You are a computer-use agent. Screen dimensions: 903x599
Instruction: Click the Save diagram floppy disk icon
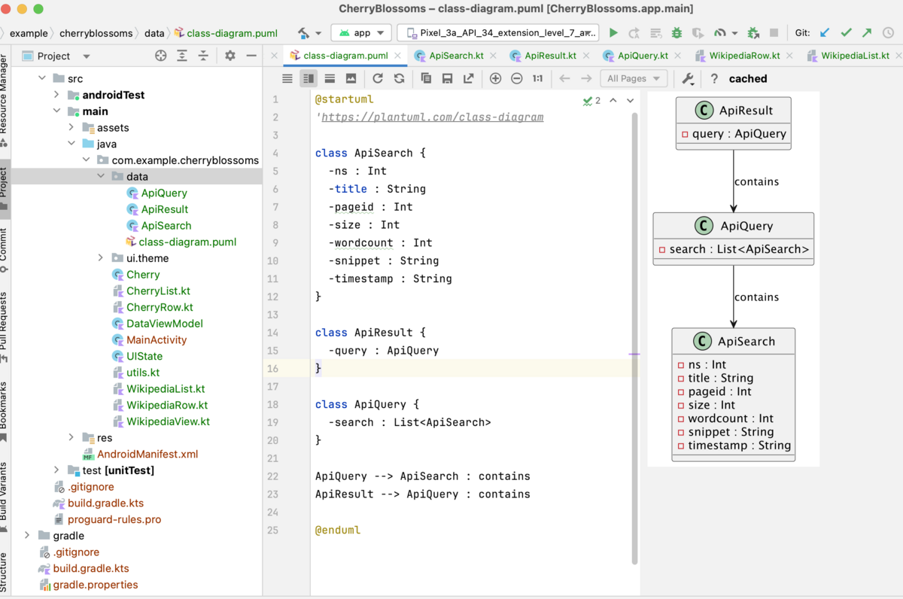[447, 78]
